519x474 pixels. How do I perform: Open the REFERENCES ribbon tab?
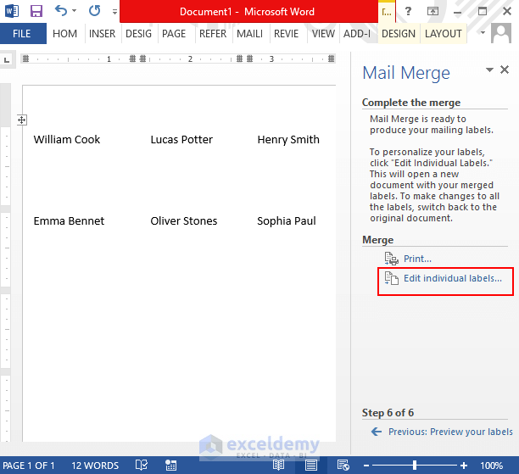[x=213, y=33]
